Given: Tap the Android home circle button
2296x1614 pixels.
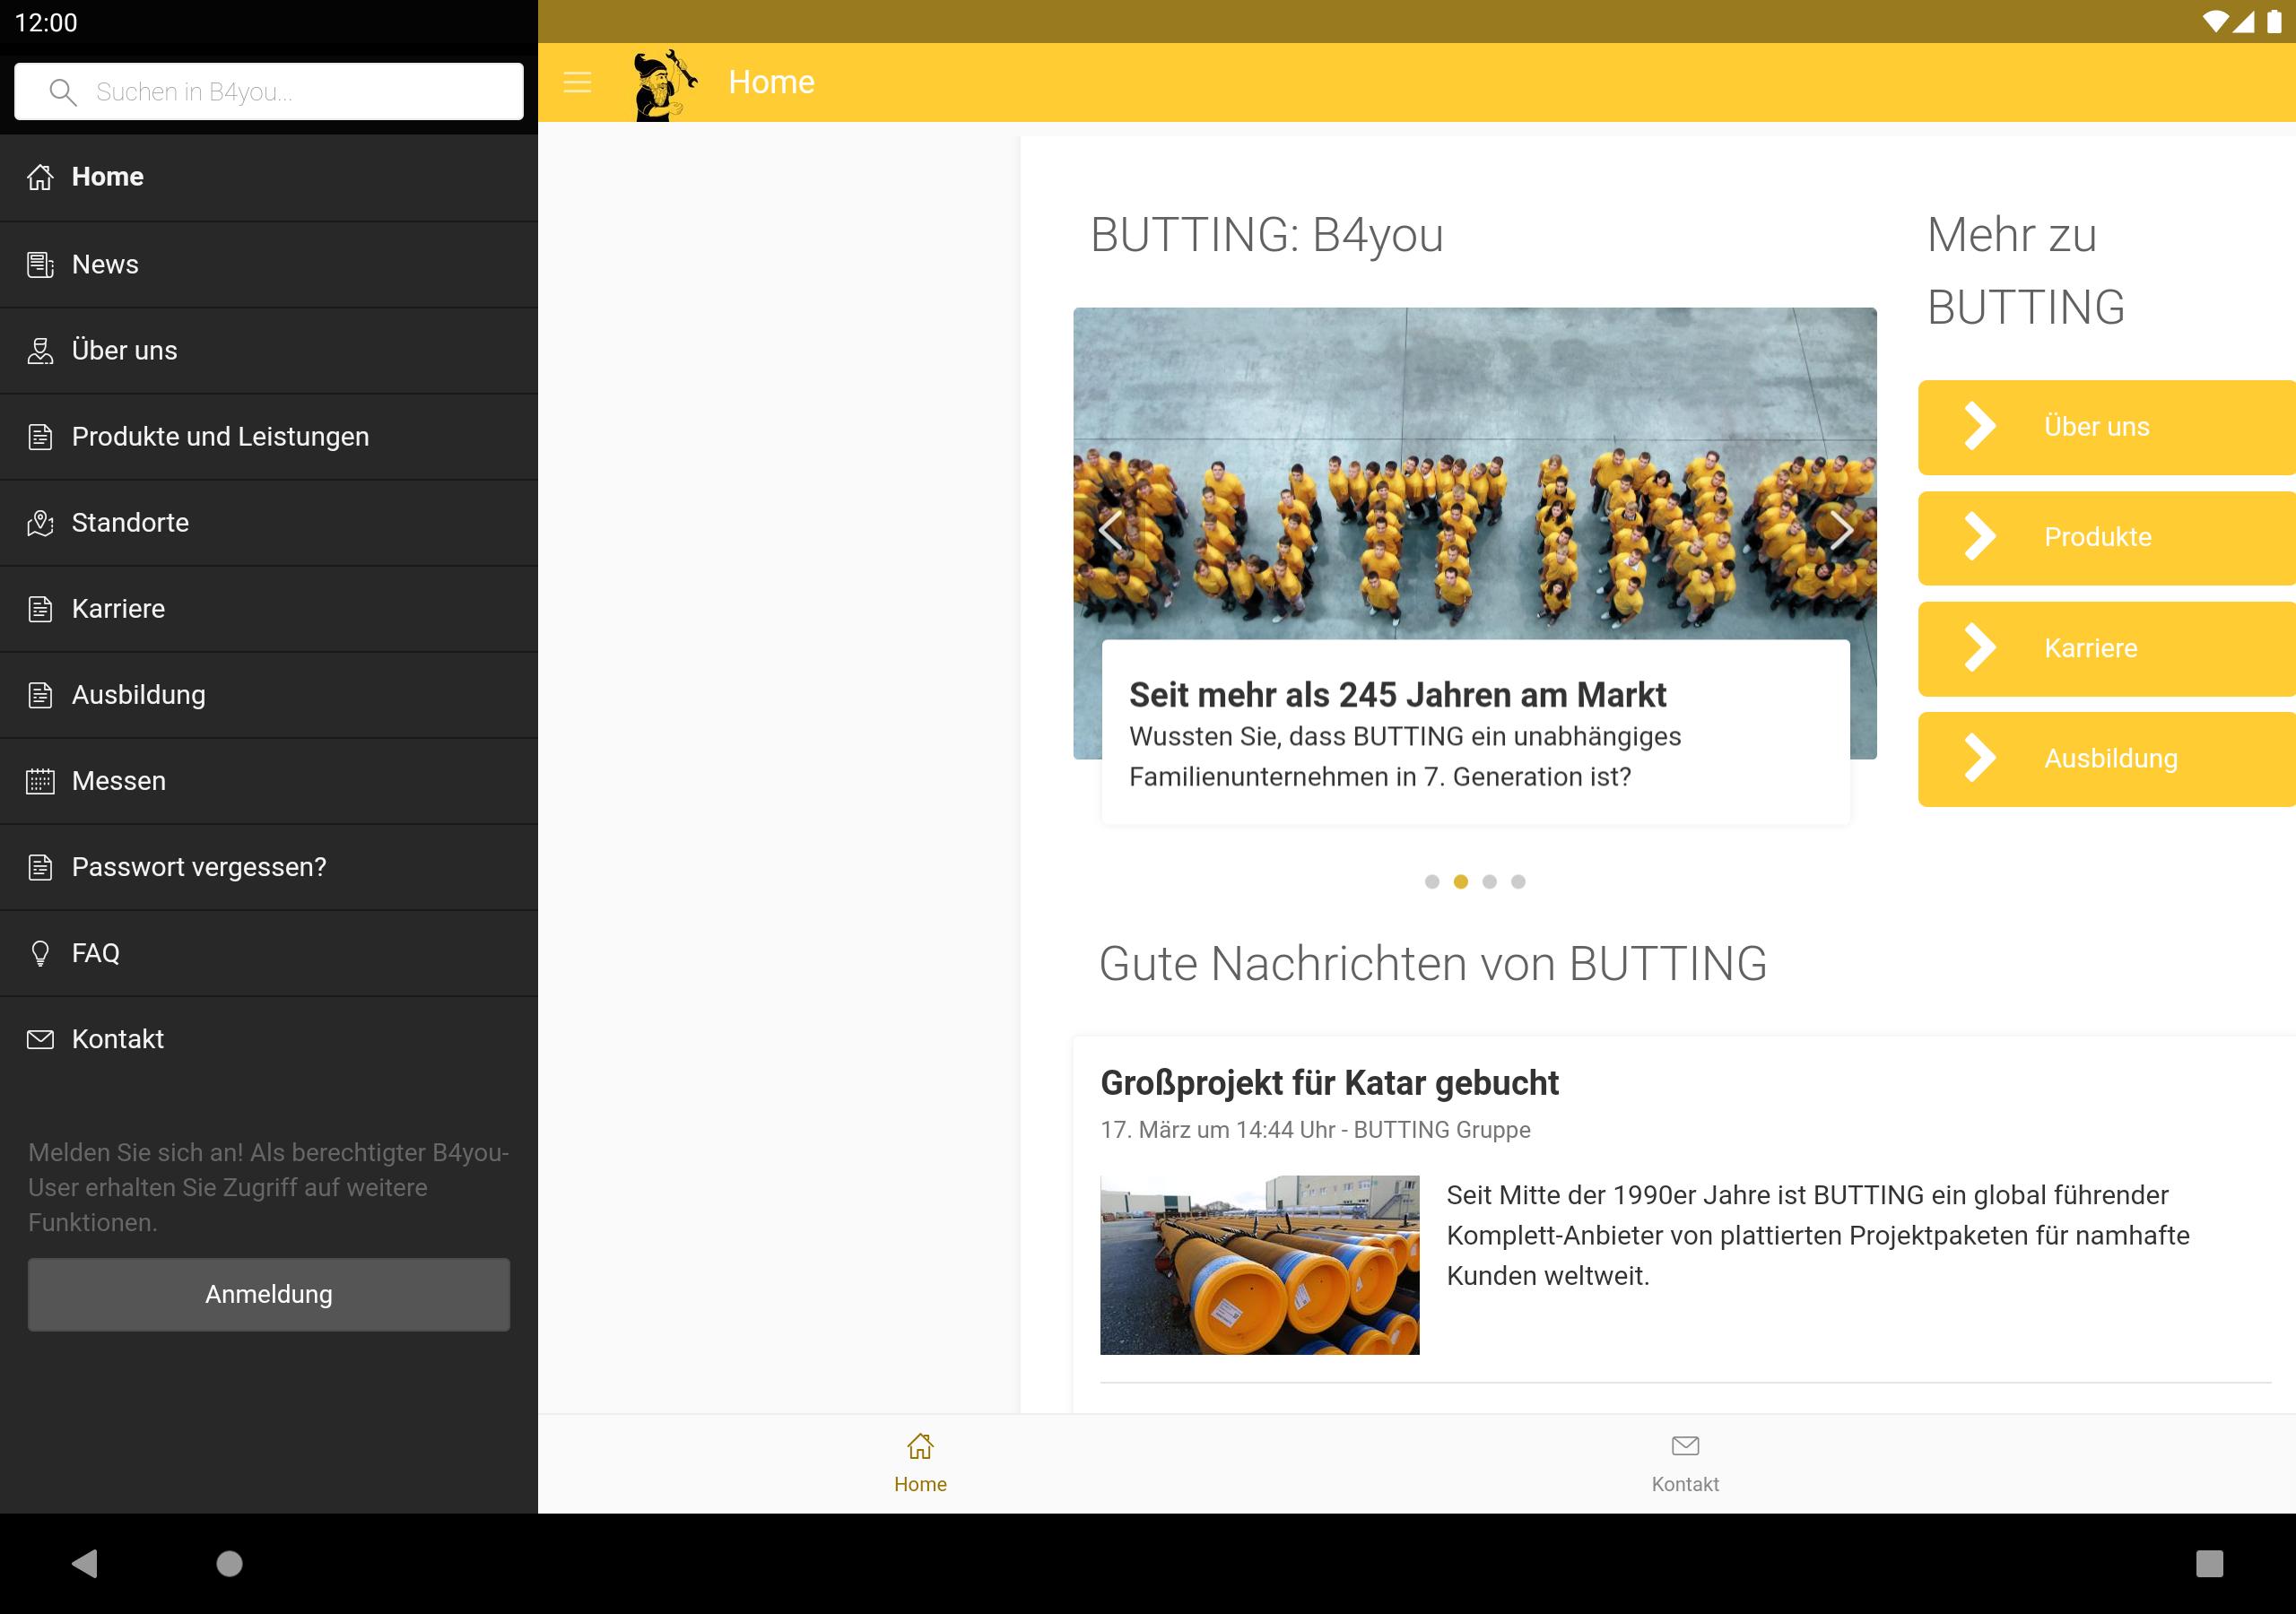Looking at the screenshot, I should tap(229, 1563).
